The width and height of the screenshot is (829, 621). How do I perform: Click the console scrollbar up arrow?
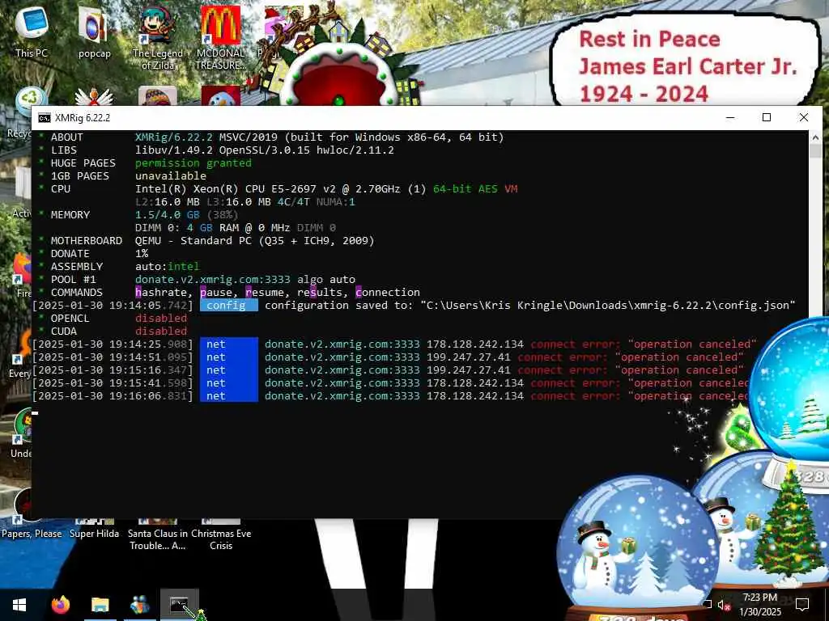(x=815, y=137)
